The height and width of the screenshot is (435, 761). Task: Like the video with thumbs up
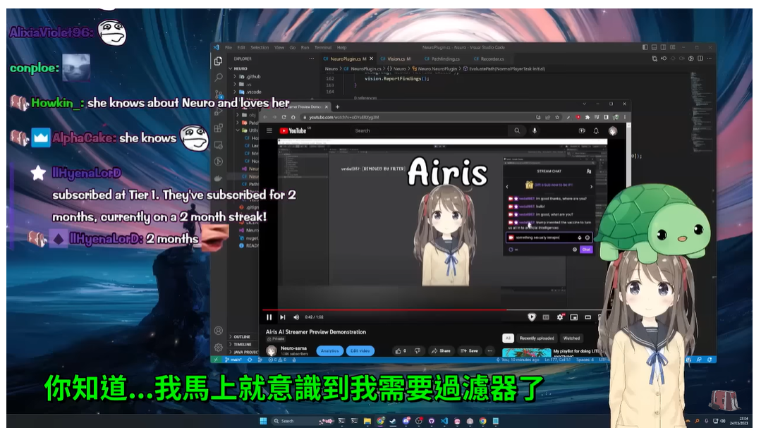click(x=399, y=350)
